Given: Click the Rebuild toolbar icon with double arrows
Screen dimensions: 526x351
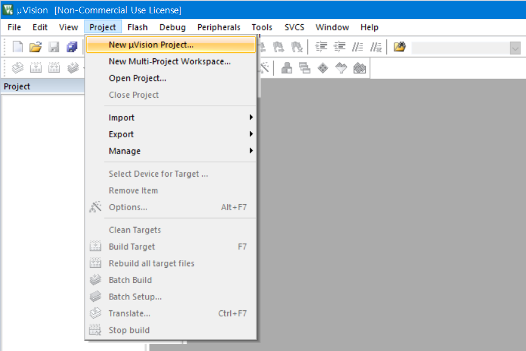Looking at the screenshot, I should 53,68.
